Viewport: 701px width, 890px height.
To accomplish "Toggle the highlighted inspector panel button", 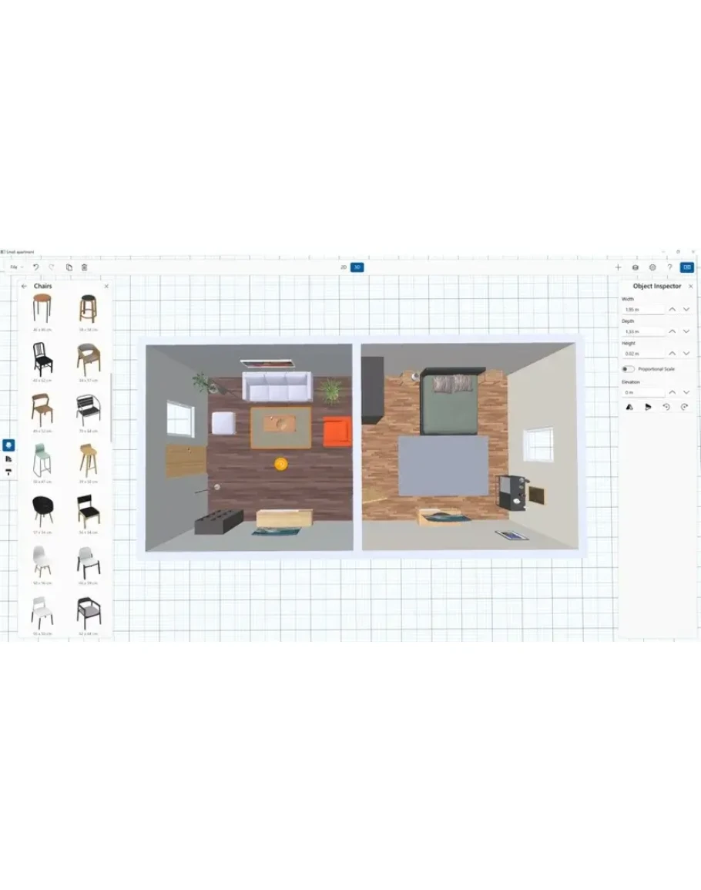I will click(687, 267).
